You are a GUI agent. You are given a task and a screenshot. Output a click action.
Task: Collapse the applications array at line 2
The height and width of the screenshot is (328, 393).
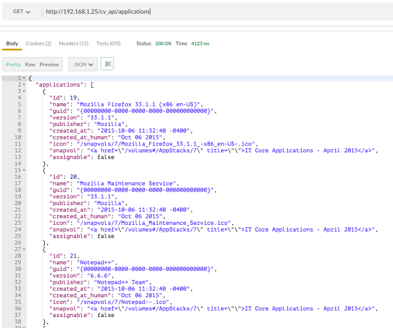[x=23, y=84]
